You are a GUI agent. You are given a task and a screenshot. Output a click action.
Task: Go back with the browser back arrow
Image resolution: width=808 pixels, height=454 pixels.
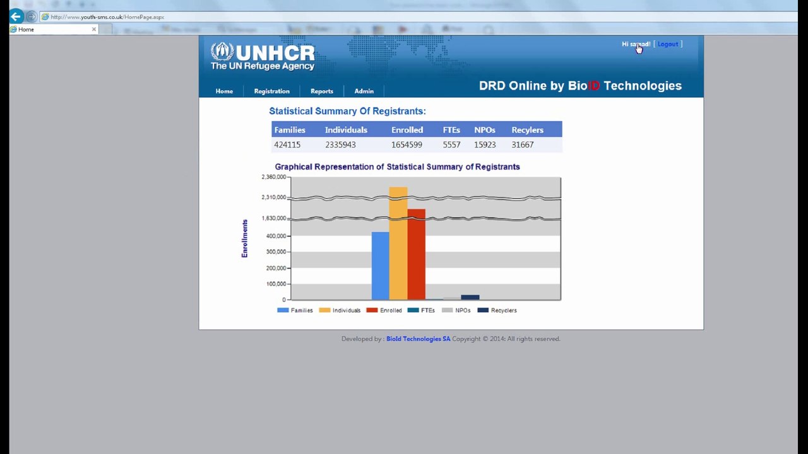(16, 16)
